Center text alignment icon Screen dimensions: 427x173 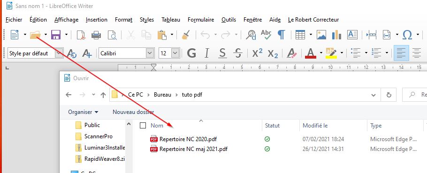[x=416, y=53]
